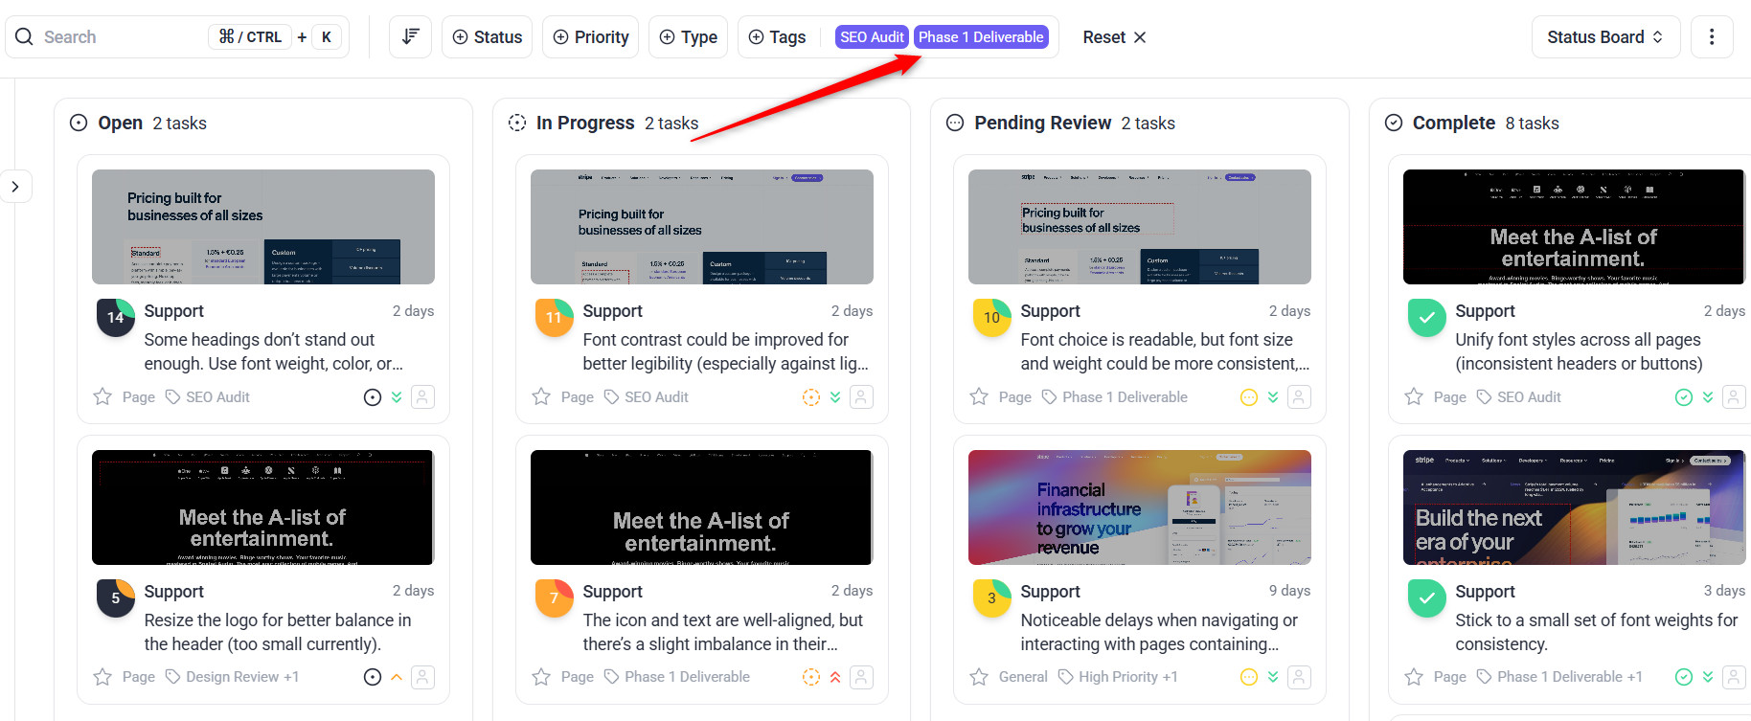Click complete status icon on 'Unify font styles' card
This screenshot has width=1751, height=721.
[1684, 397]
